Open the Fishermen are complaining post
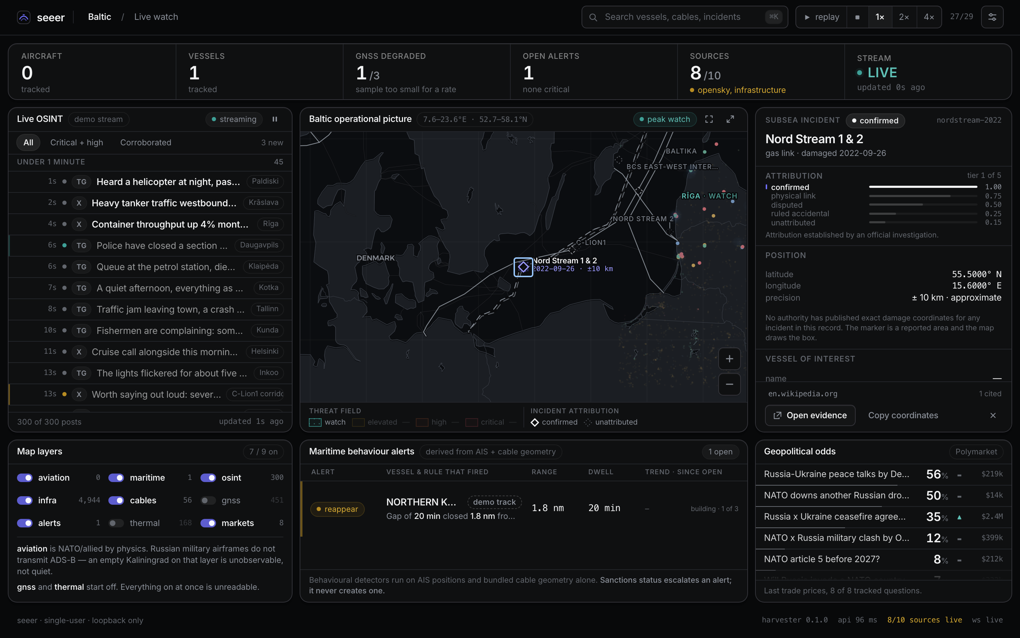This screenshot has width=1020, height=638. [150, 331]
